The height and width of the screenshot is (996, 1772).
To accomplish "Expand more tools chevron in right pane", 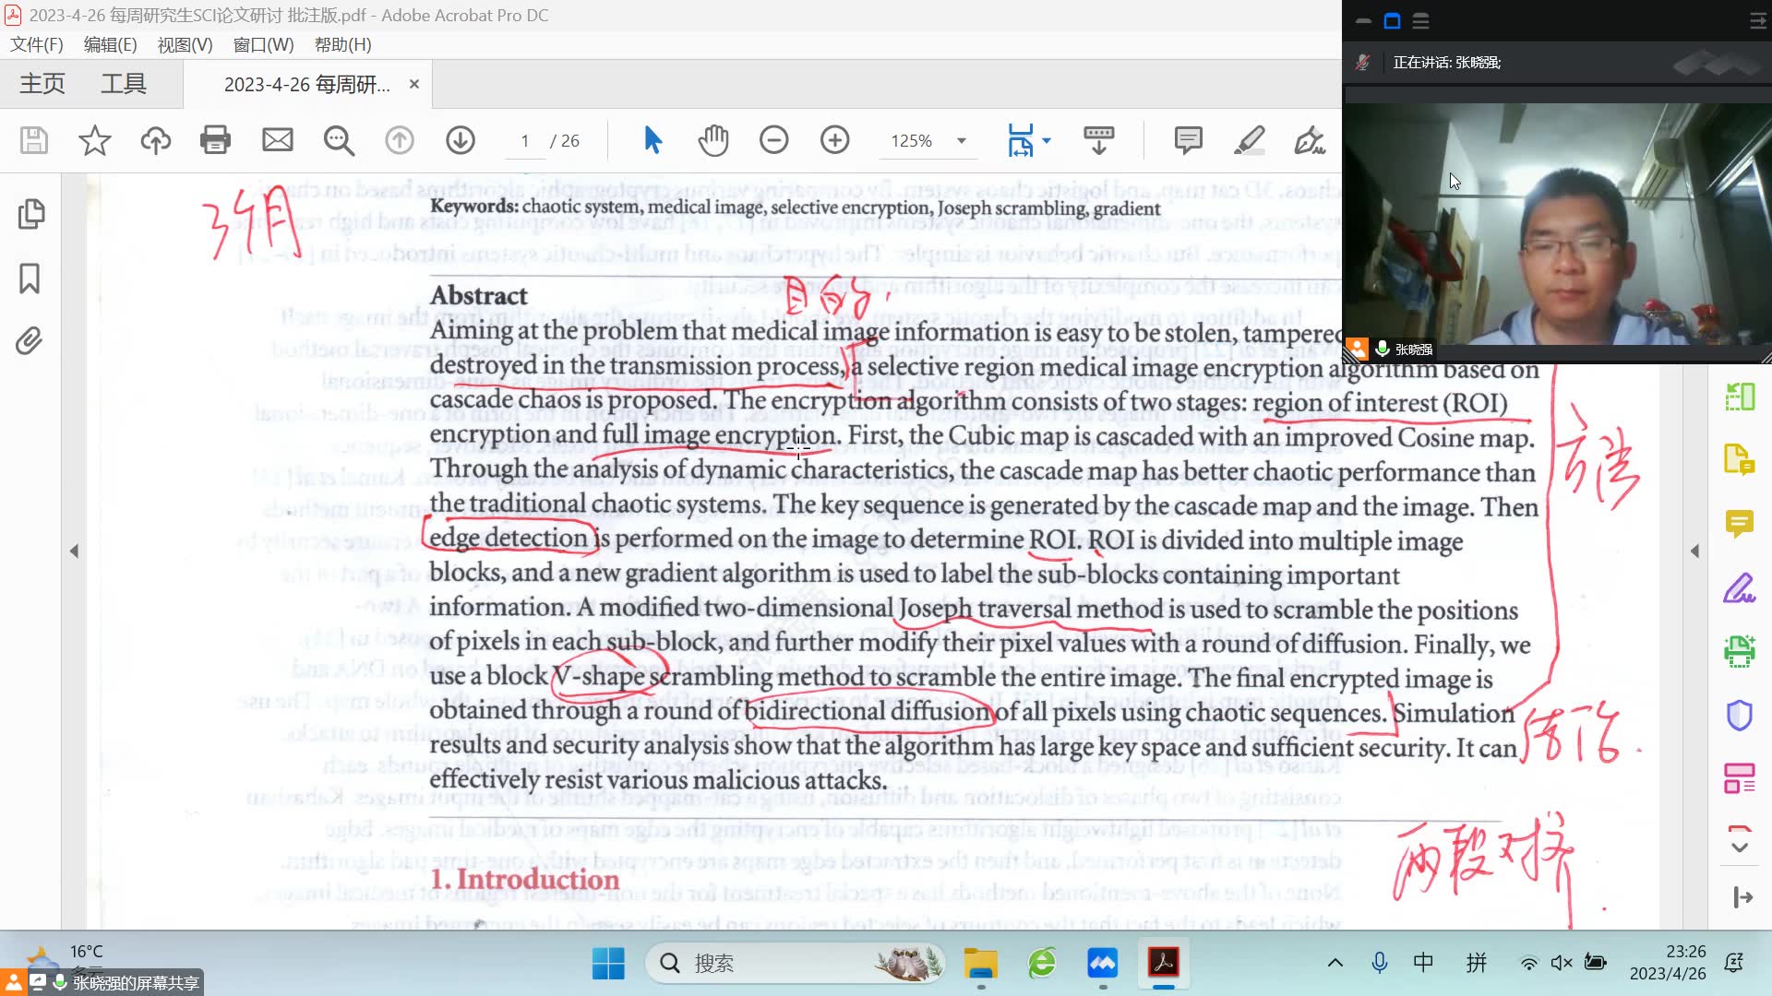I will pyautogui.click(x=1740, y=847).
